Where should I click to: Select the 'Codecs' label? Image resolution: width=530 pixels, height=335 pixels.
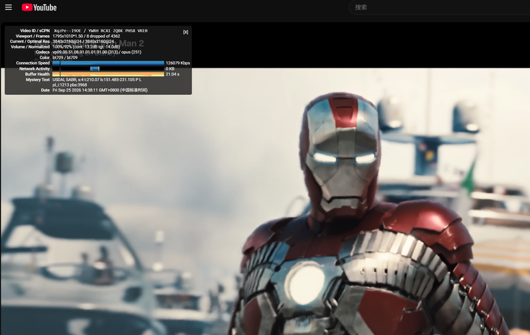tap(42, 52)
